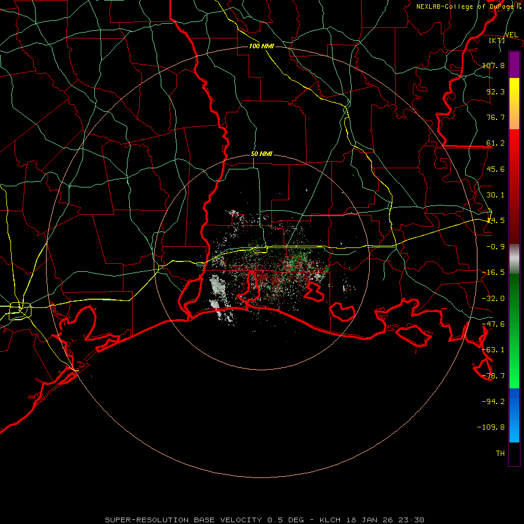
Task: Select the -94.2 legend value
Action: [493, 401]
